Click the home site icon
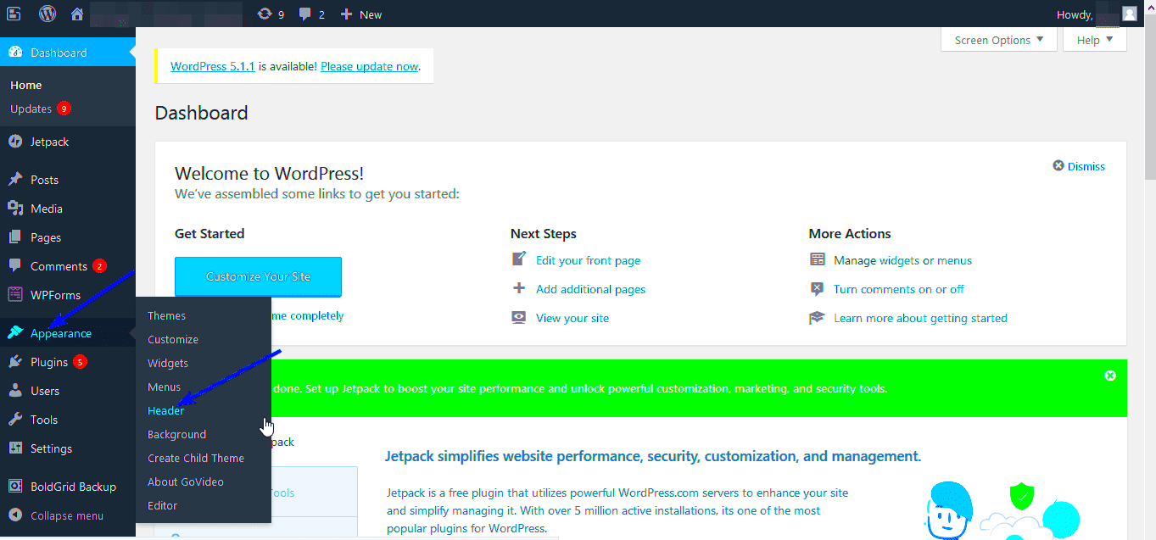Screen dimensions: 1156x540 [x=77, y=14]
